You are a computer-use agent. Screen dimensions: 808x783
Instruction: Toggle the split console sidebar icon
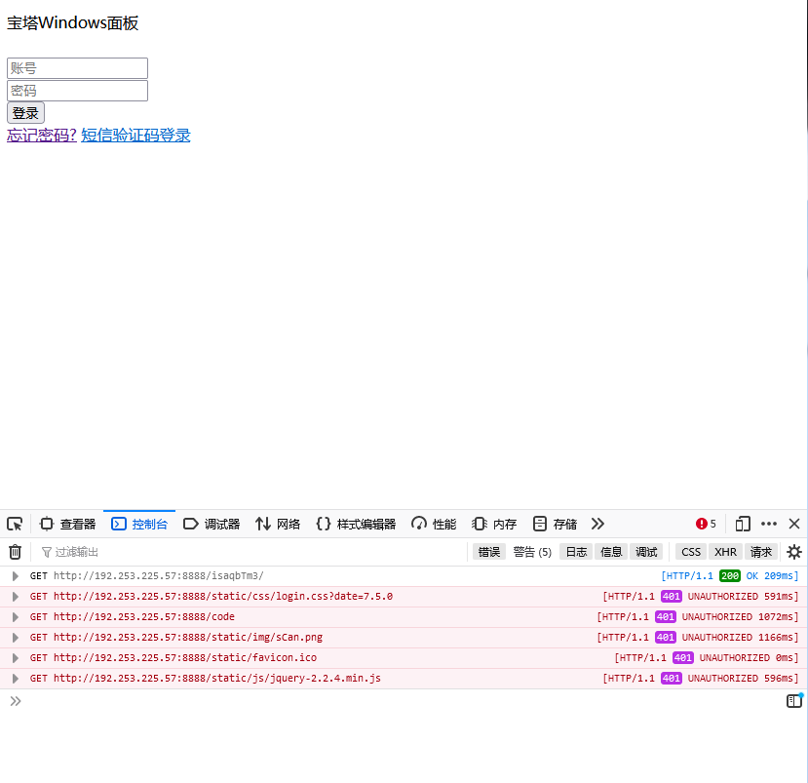[x=794, y=701]
